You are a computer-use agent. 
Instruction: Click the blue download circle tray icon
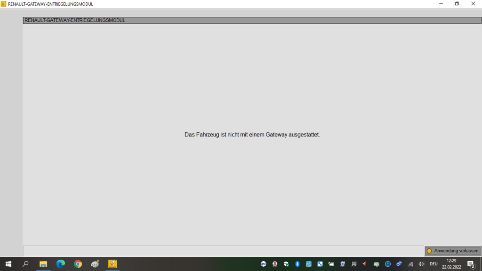[x=388, y=264]
